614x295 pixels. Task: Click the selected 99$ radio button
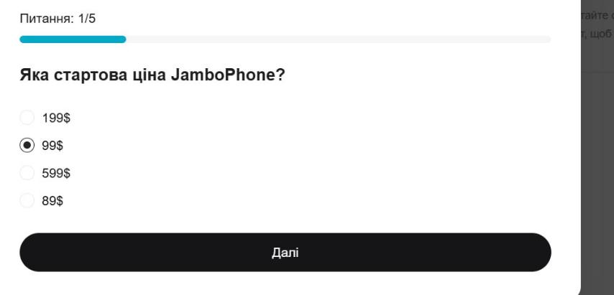tap(27, 145)
